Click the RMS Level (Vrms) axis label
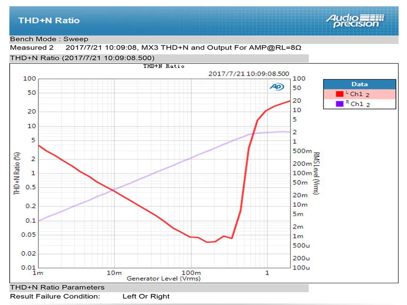 (x=316, y=173)
